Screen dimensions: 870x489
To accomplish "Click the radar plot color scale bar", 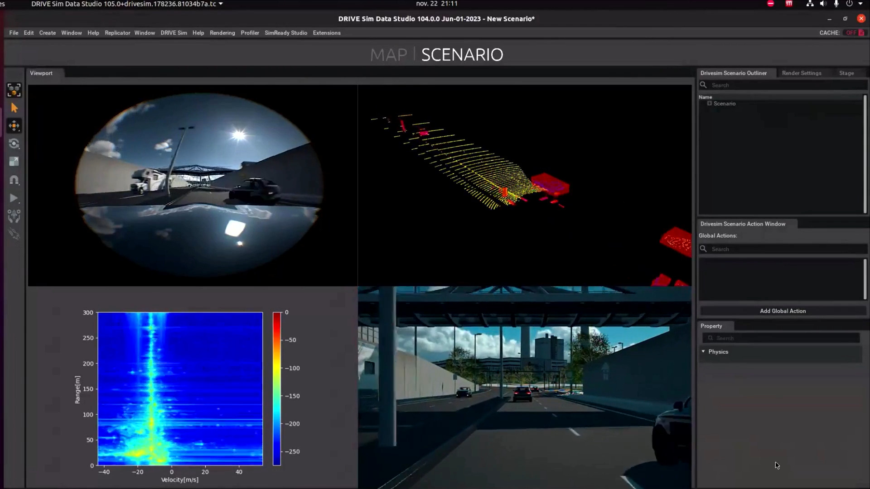I will [276, 388].
